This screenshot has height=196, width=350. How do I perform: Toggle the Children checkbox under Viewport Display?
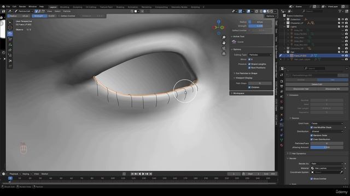pos(249,87)
